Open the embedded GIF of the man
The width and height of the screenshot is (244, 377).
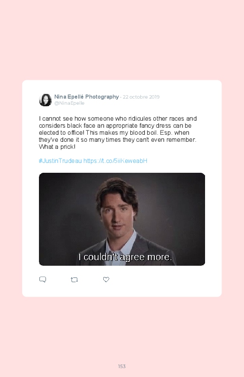tap(122, 219)
